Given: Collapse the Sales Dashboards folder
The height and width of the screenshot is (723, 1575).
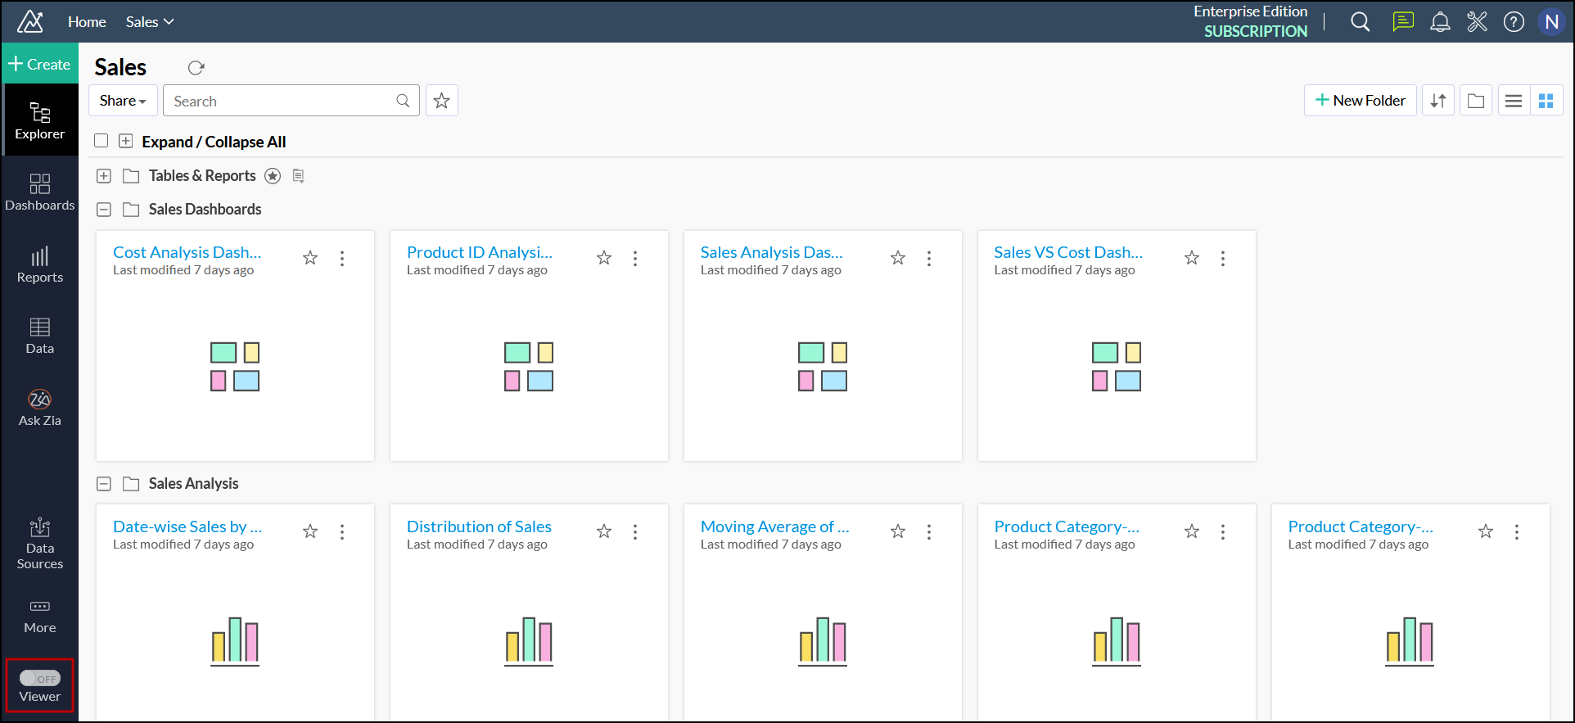Looking at the screenshot, I should 104,210.
